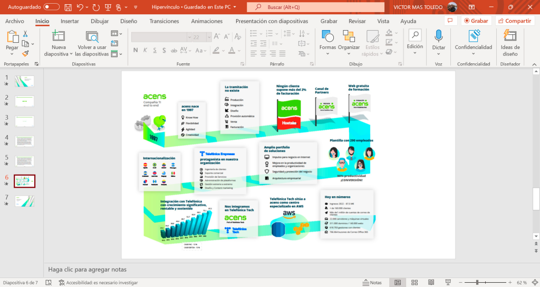The height and width of the screenshot is (287, 540).
Task: Click the Compartir button
Action: (514, 21)
